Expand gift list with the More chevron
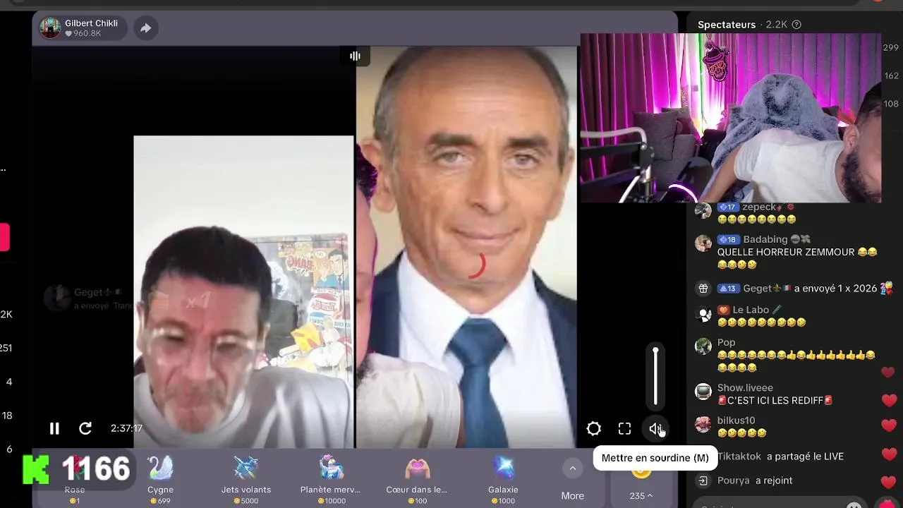Screen dimensions: 903x508 pos(573,468)
